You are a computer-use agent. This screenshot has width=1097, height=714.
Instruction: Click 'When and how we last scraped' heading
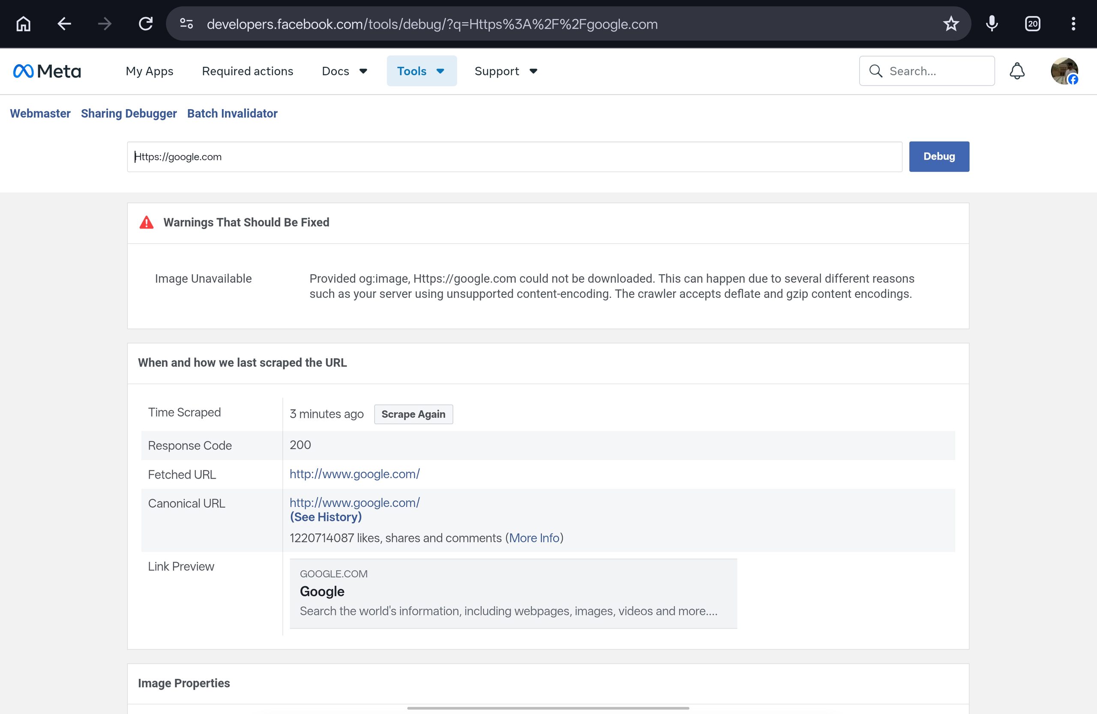click(243, 363)
